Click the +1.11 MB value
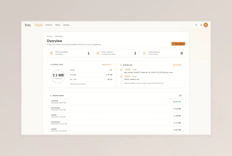Screen dimensions: 232x156 click(177, 123)
